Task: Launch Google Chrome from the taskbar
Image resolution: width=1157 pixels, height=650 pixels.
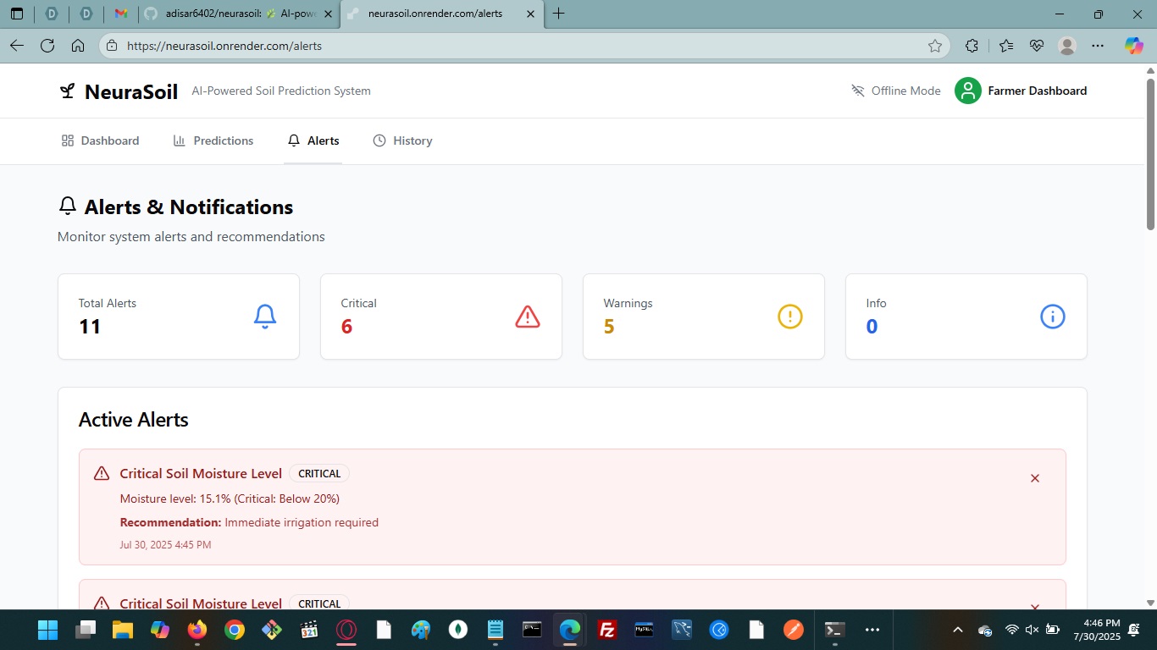Action: pyautogui.click(x=235, y=630)
